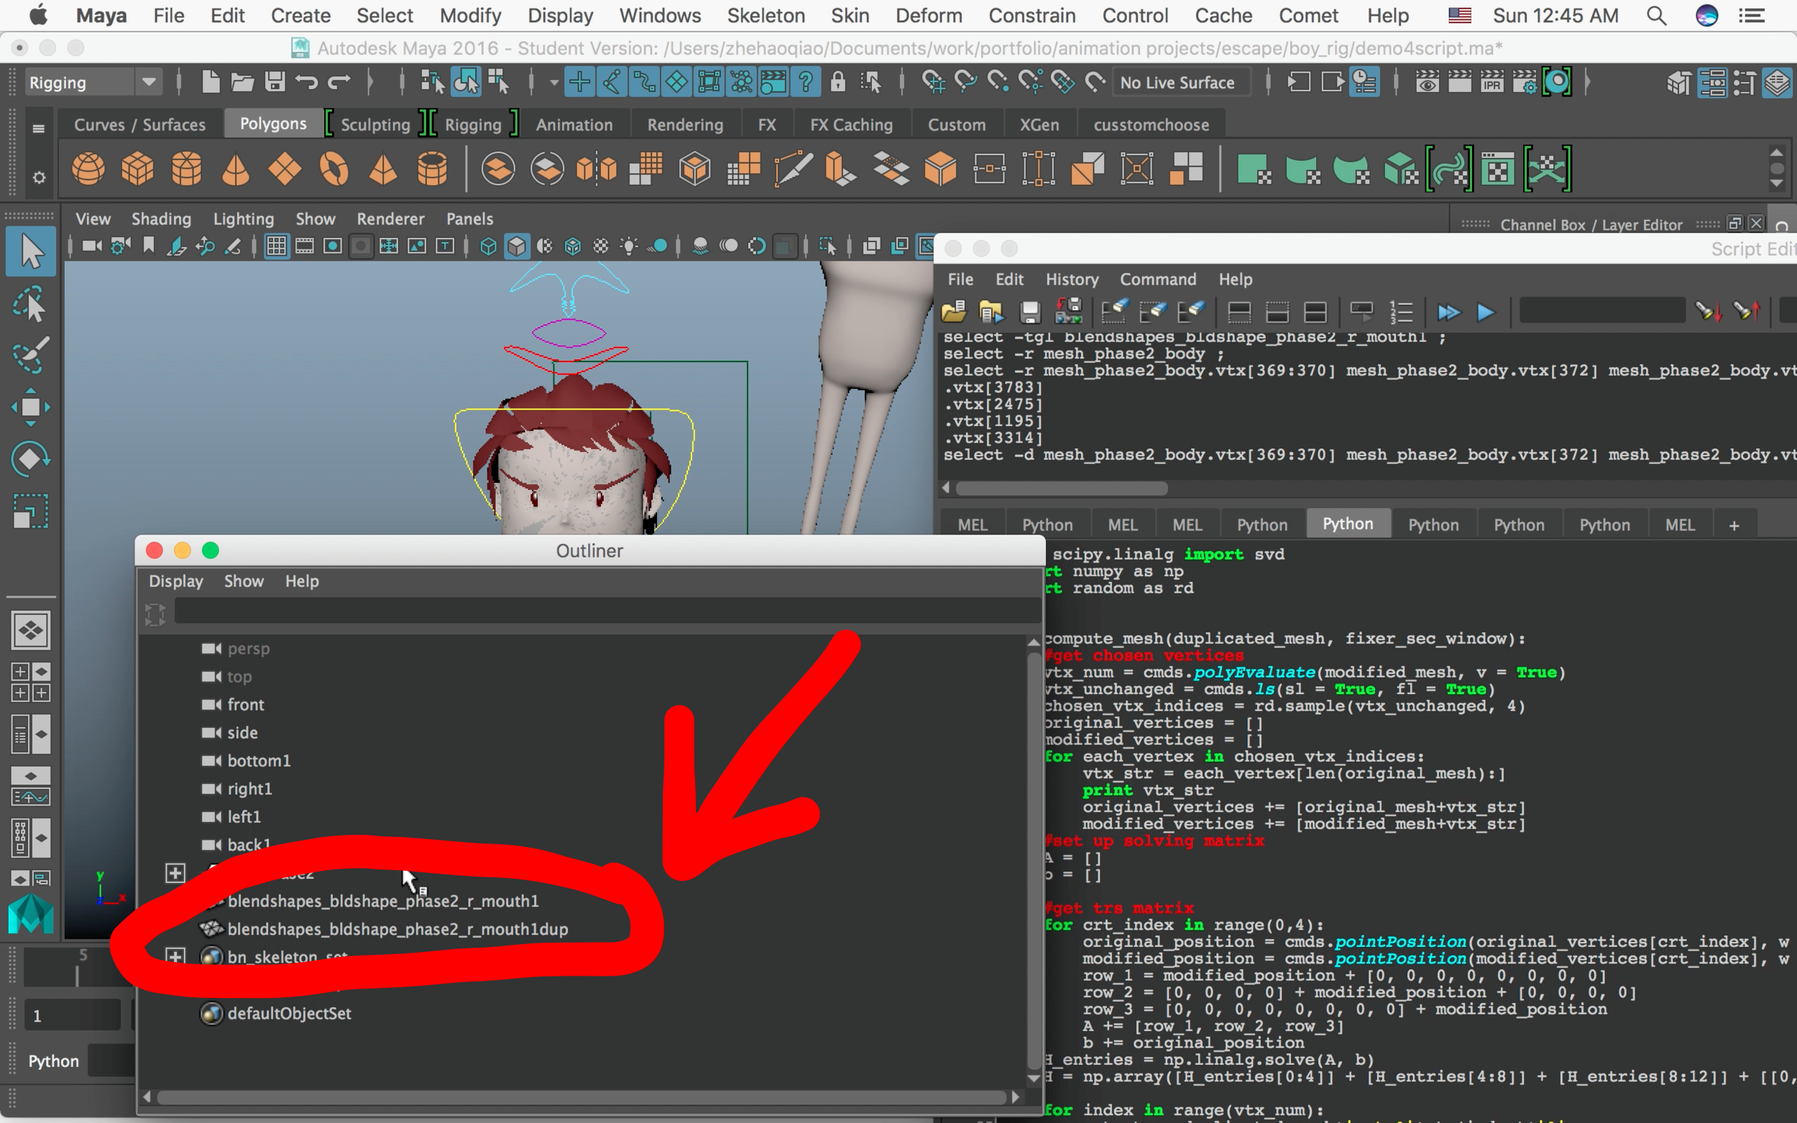Open Render Settings clapperboard icon

(x=1525, y=82)
